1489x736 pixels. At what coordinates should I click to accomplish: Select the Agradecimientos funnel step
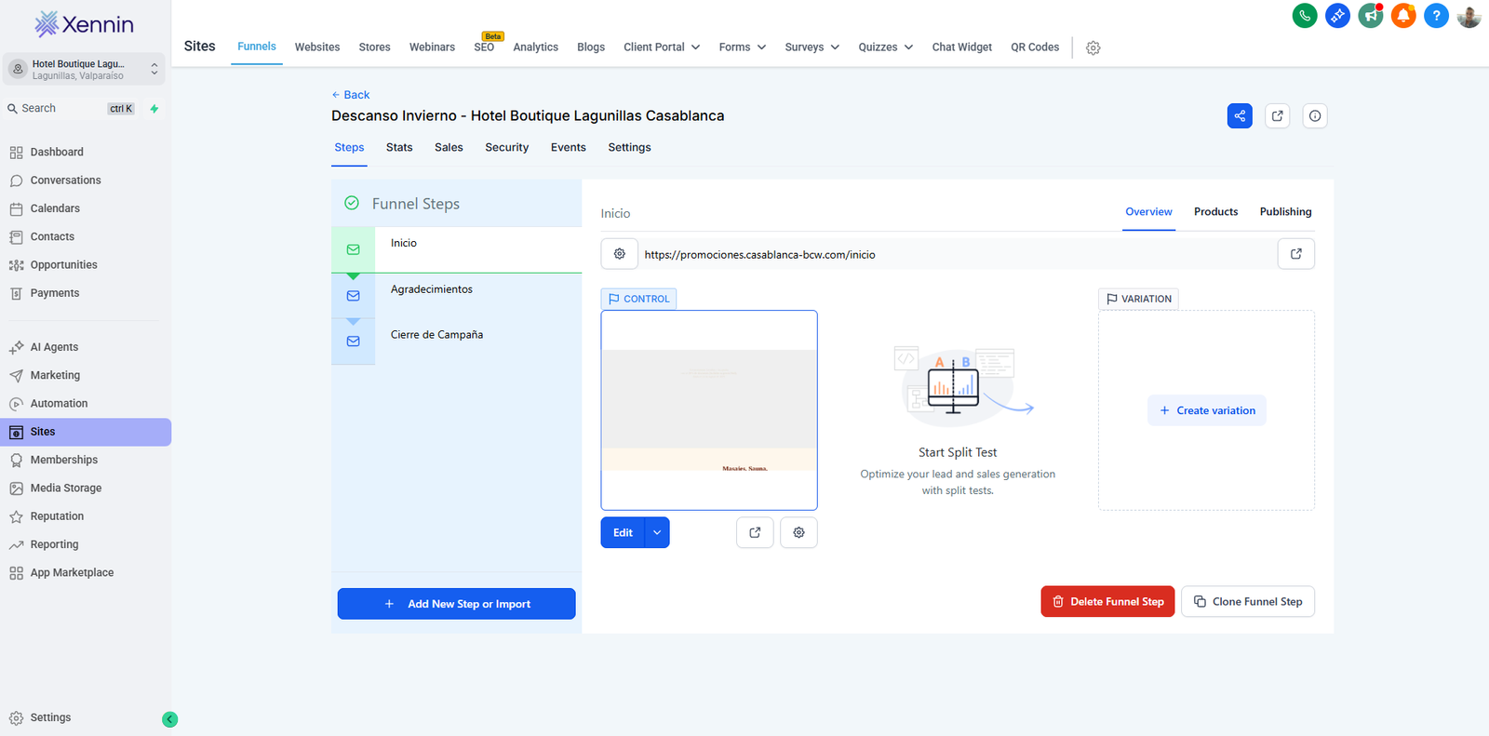432,289
